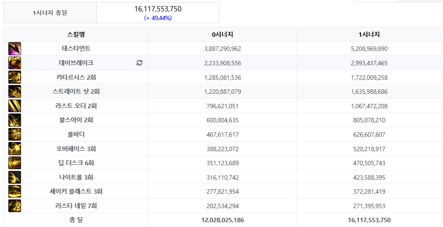The image size is (443, 227).
Task: Click the 1시너지 총딜 value 16,117,553,750
Action: pos(158,9)
